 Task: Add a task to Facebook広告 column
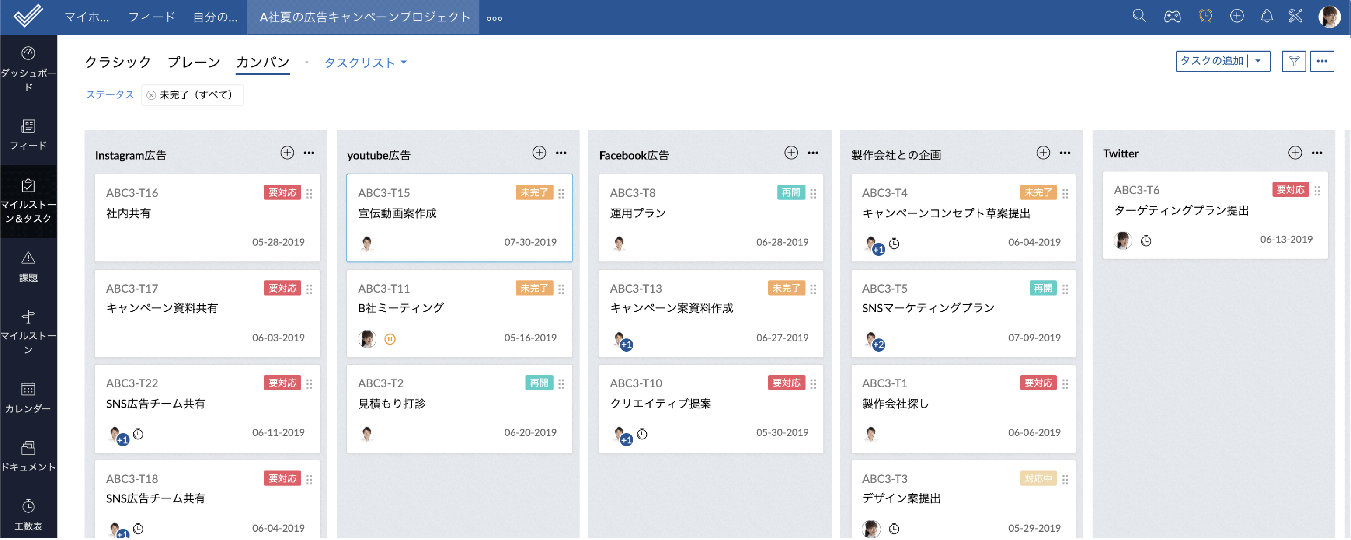click(791, 153)
